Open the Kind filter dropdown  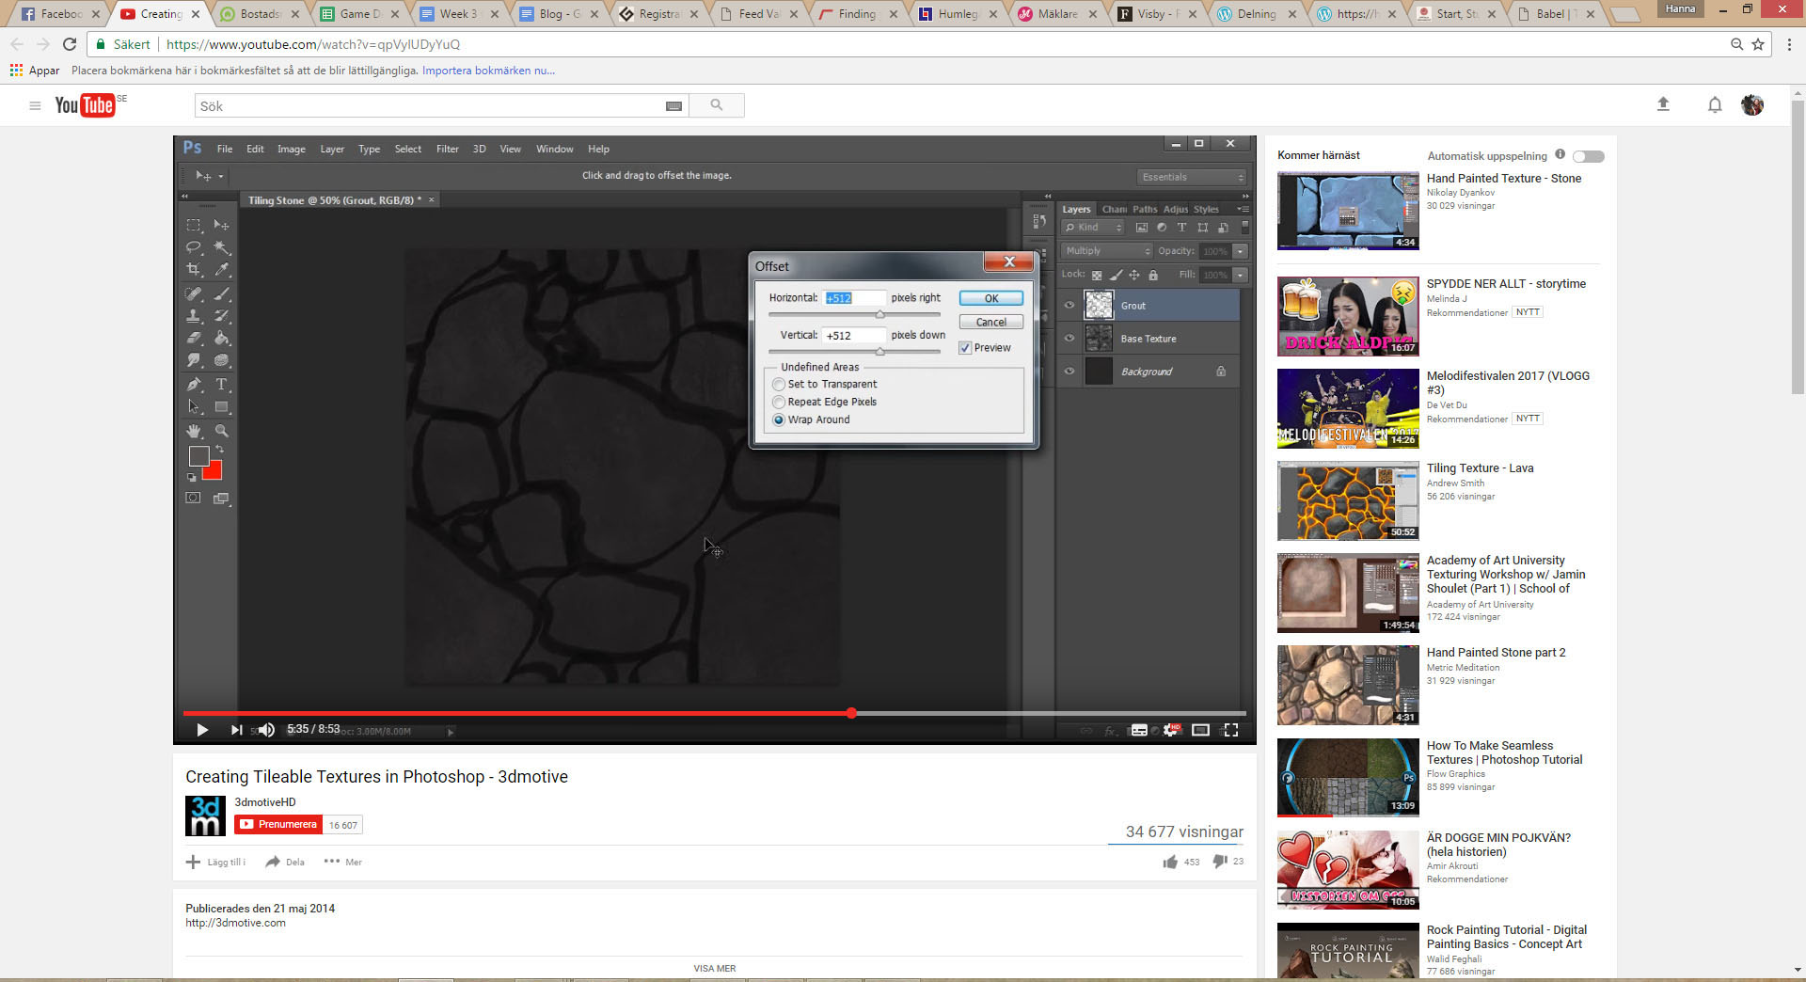(x=1092, y=228)
